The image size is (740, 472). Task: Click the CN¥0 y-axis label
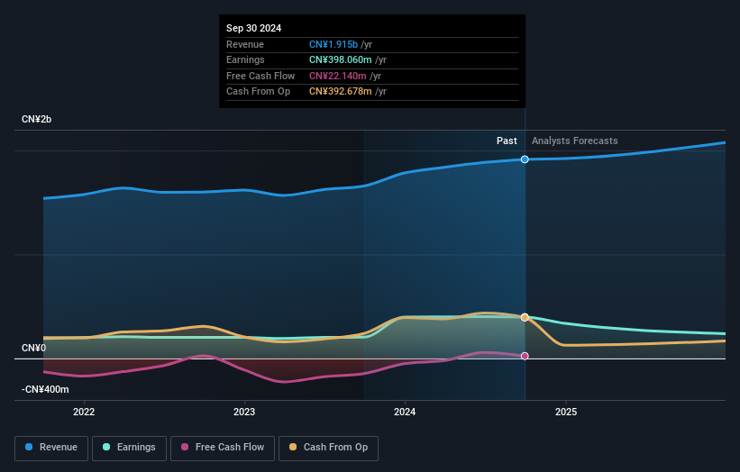tap(34, 348)
